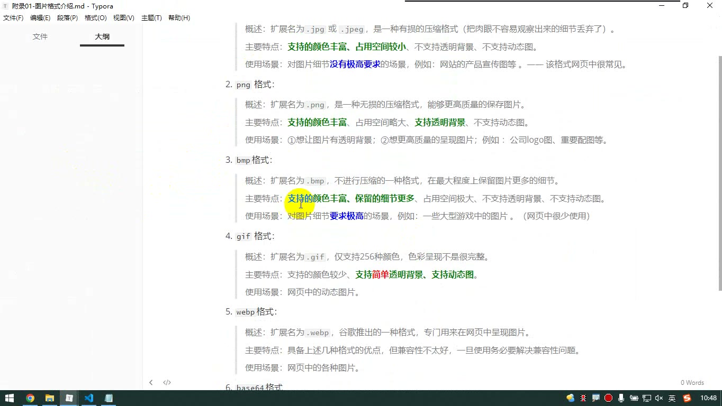Click the microphone tray icon
Screen dimensions: 722x406
click(621, 398)
